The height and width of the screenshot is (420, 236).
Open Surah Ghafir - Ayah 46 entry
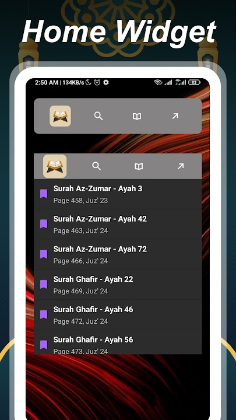pos(118,315)
